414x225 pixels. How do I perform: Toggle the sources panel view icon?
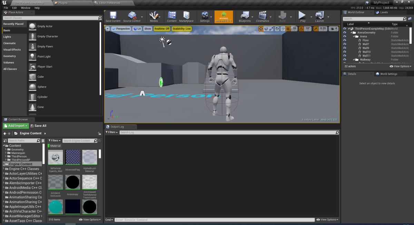click(5, 141)
